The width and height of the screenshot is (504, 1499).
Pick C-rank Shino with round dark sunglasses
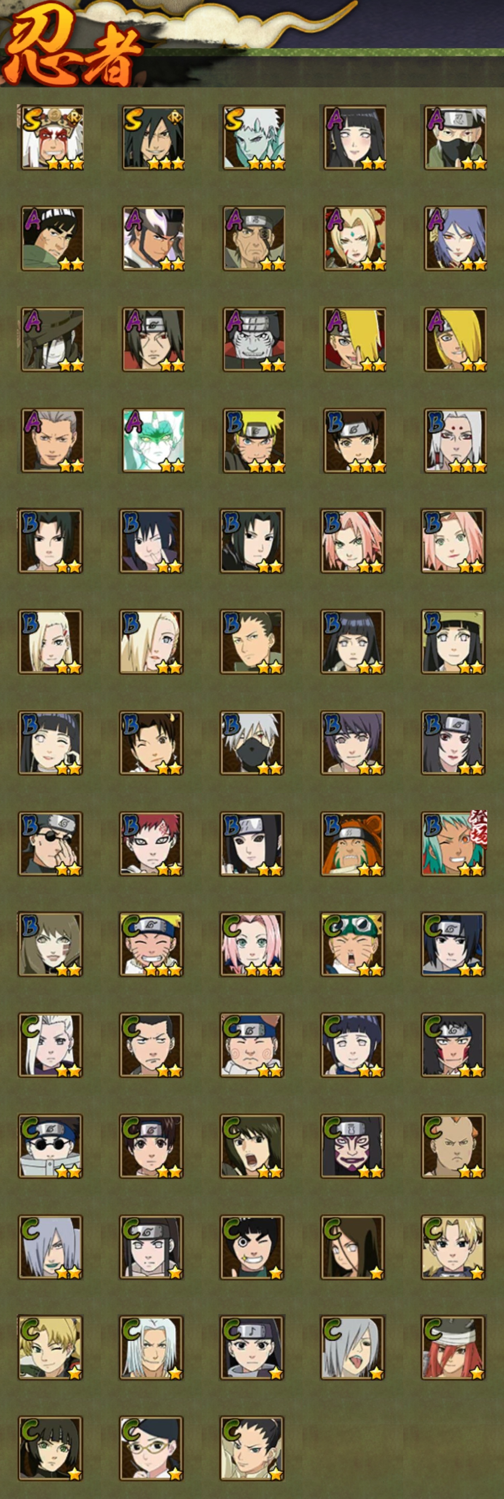(51, 1147)
